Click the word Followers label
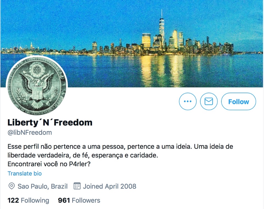 pyautogui.click(x=86, y=200)
